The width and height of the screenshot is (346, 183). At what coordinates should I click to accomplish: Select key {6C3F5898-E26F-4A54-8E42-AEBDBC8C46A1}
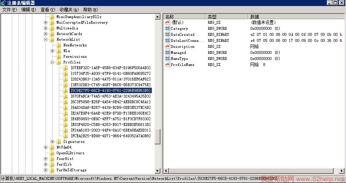[111, 102]
